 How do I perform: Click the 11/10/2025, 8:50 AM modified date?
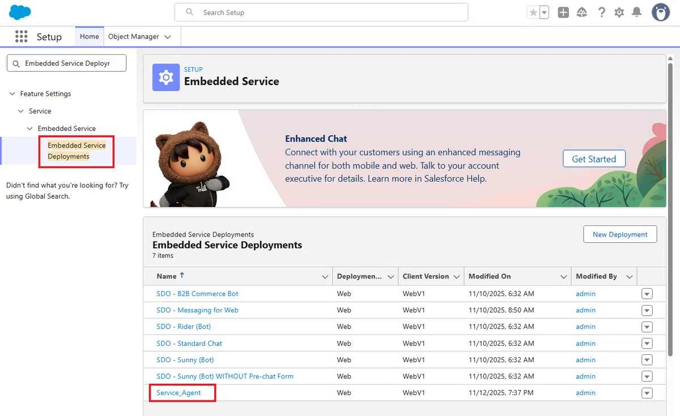(501, 310)
